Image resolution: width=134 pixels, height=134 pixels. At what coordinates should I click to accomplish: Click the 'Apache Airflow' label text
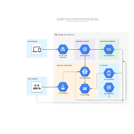109,93
